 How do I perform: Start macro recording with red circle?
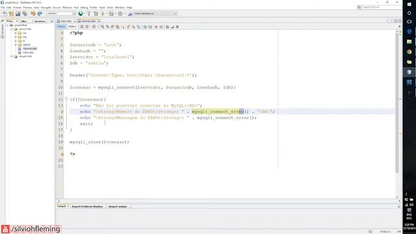(156, 27)
